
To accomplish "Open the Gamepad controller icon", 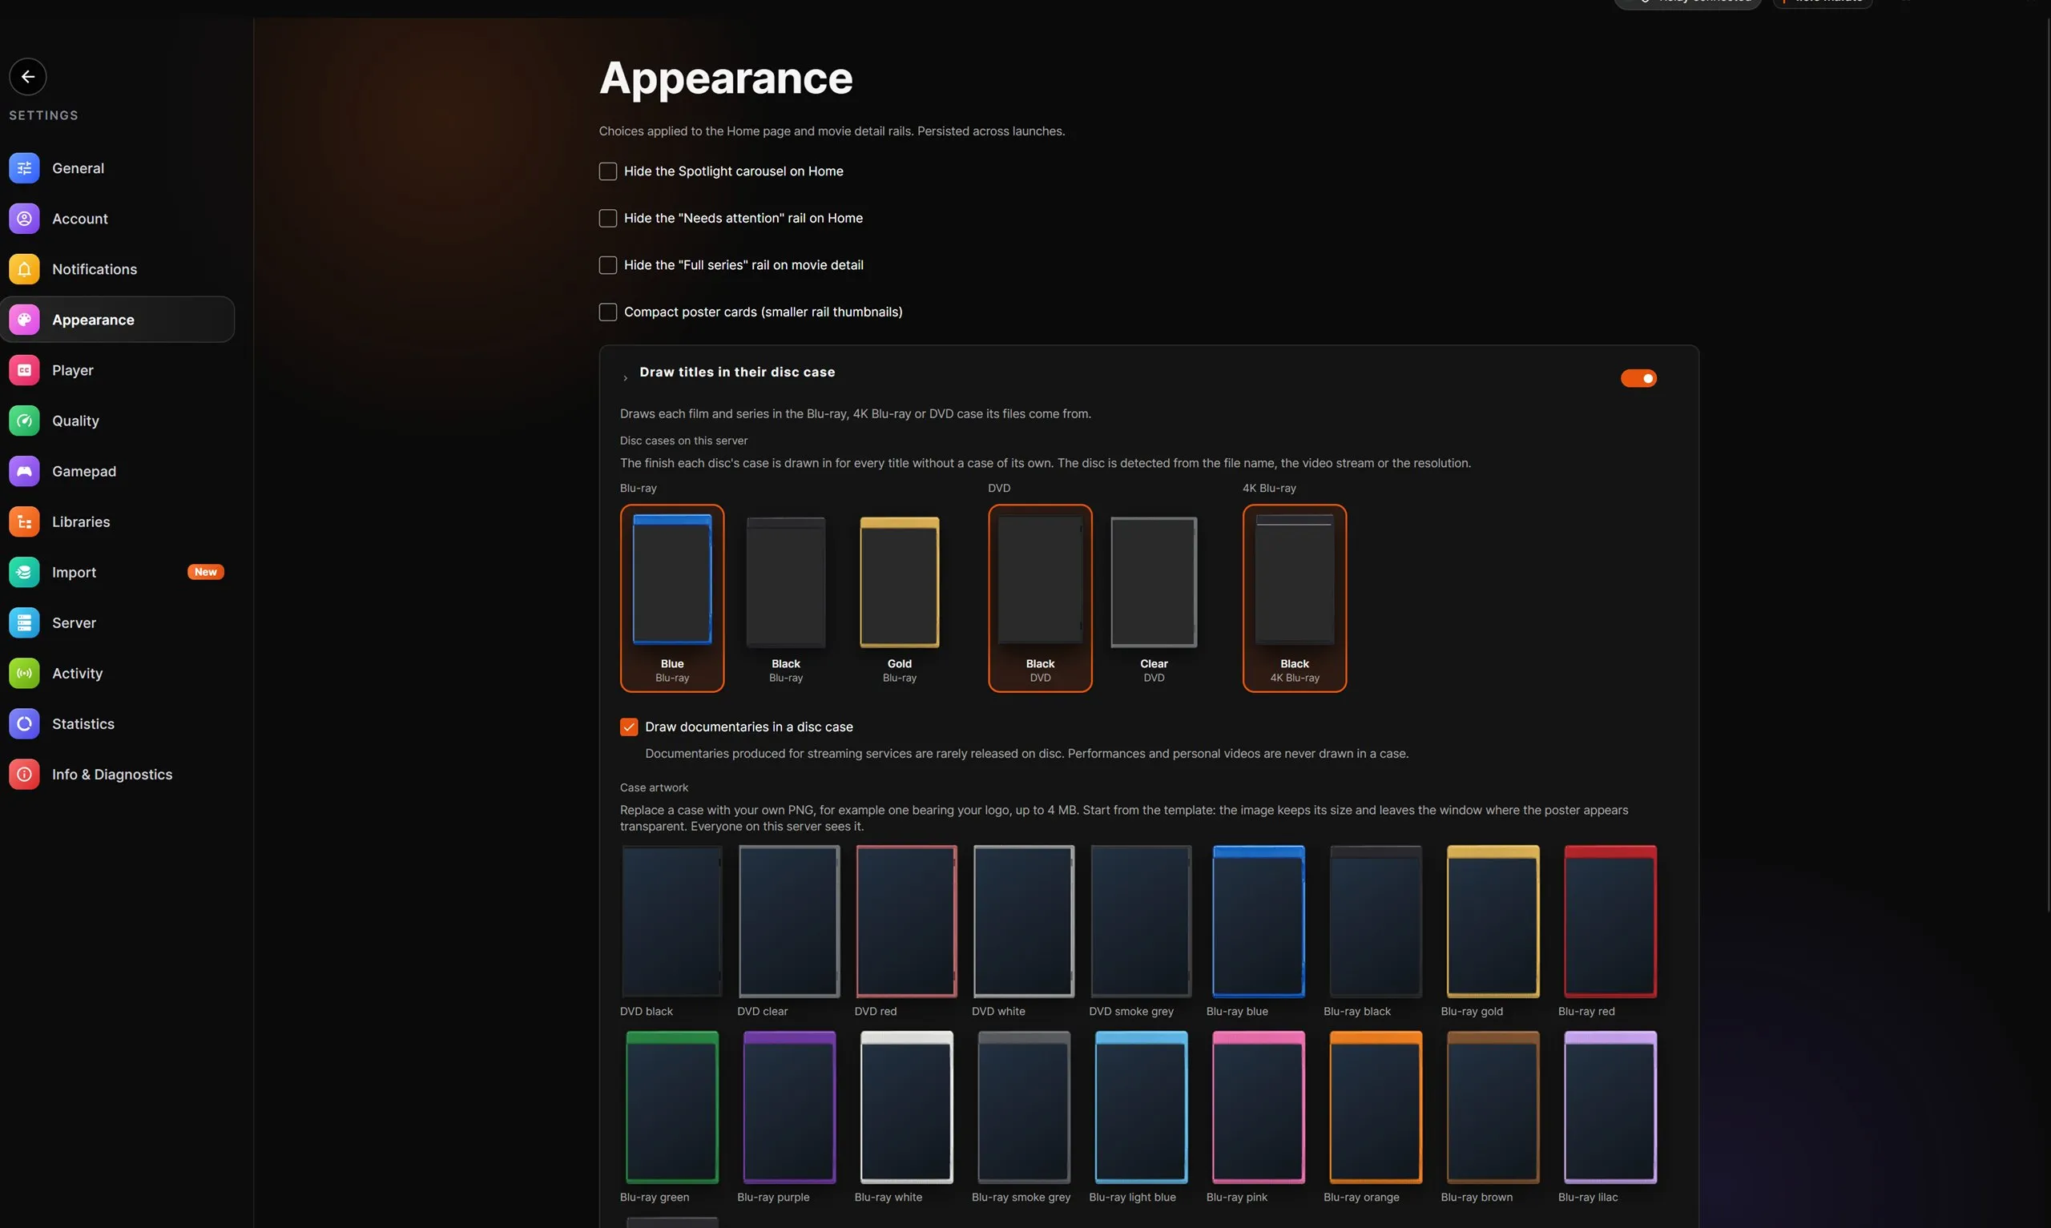I will pos(24,471).
